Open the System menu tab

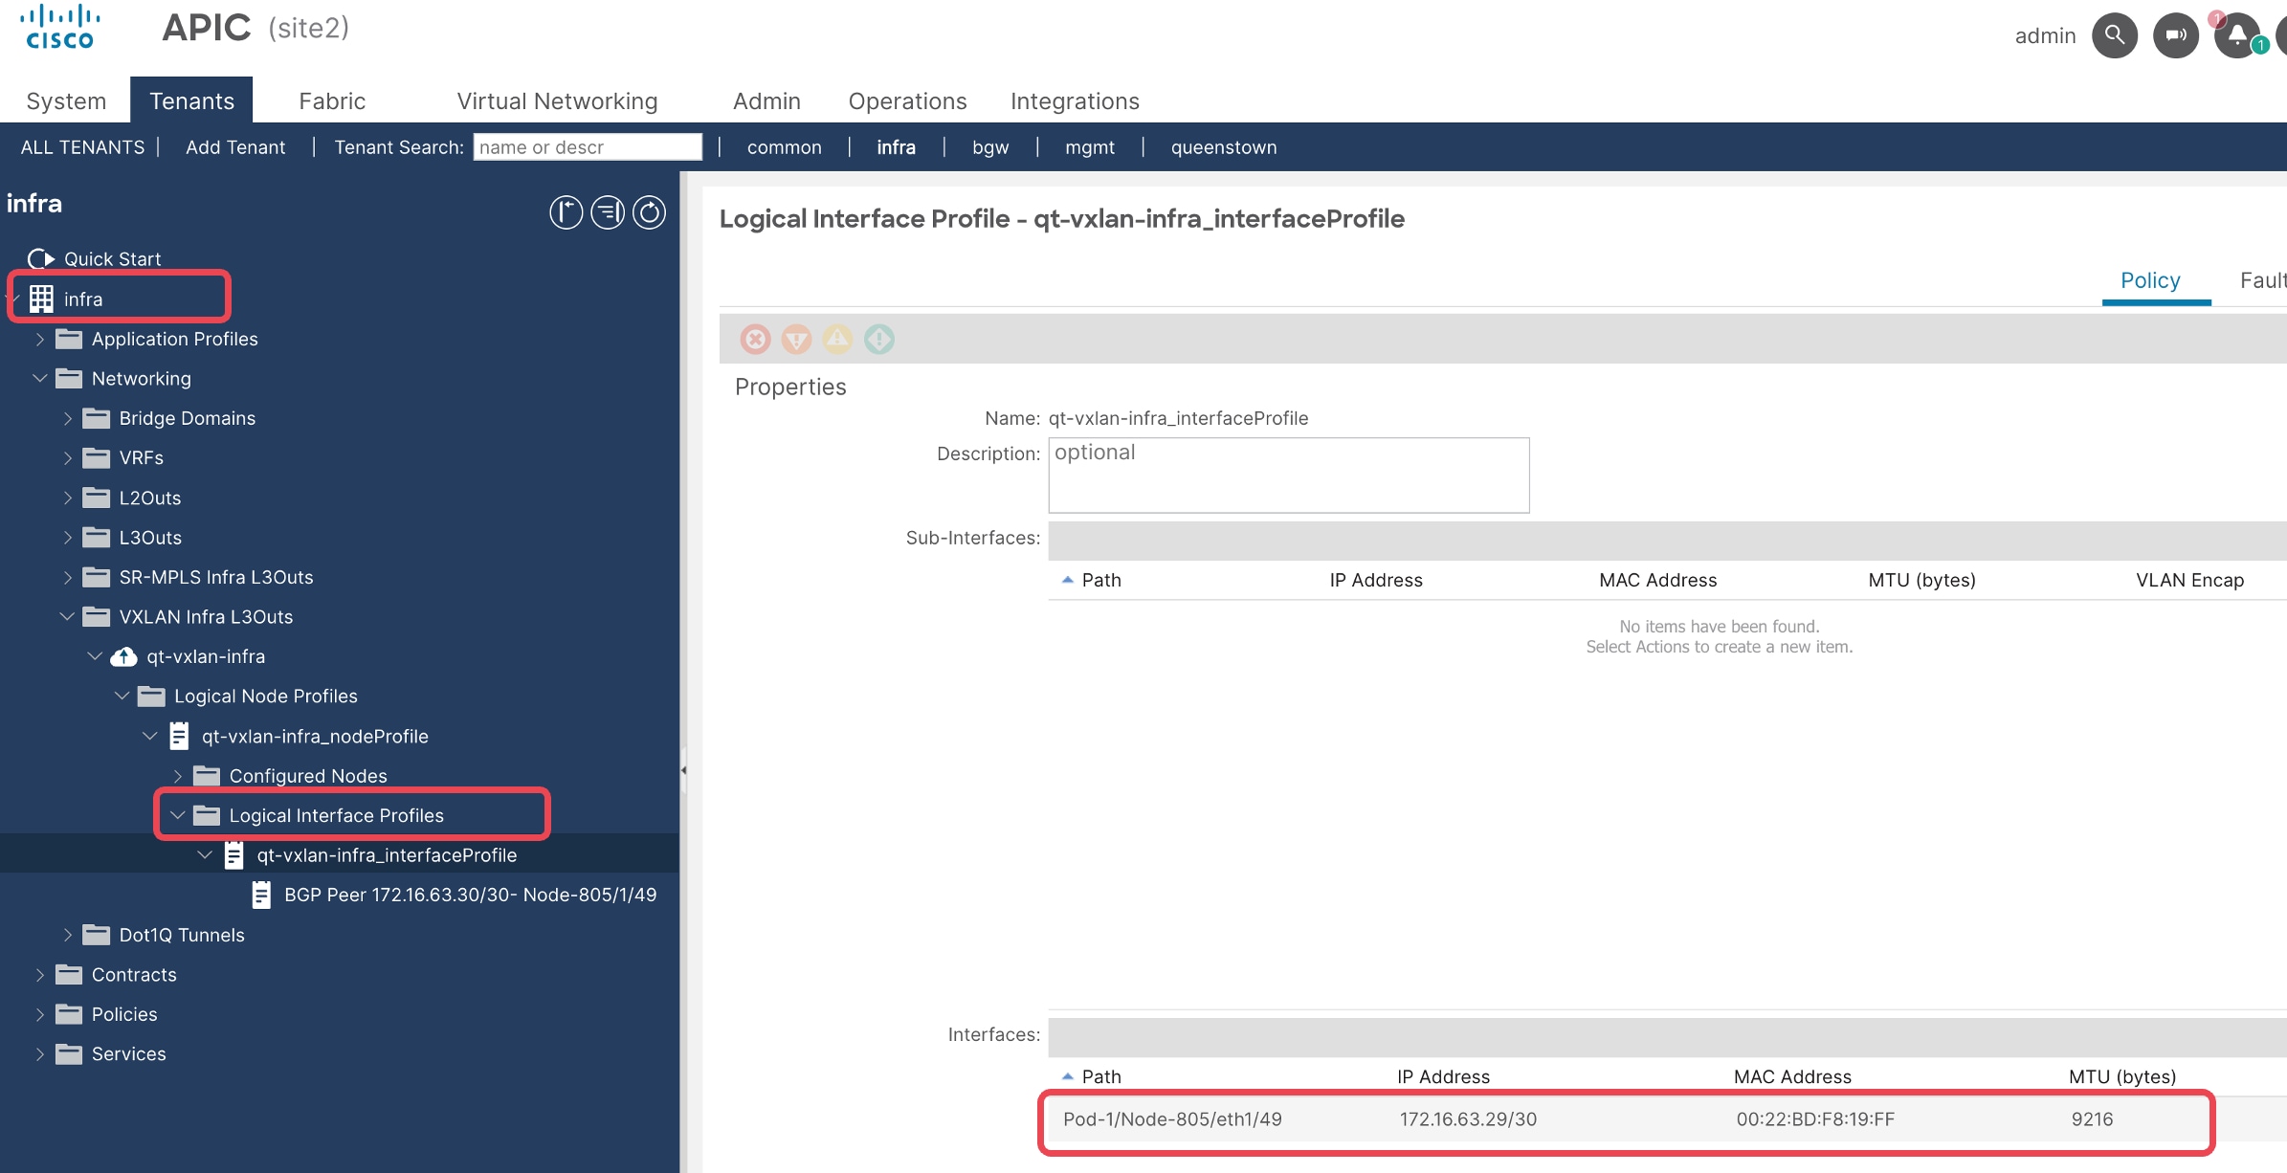pos(66,100)
